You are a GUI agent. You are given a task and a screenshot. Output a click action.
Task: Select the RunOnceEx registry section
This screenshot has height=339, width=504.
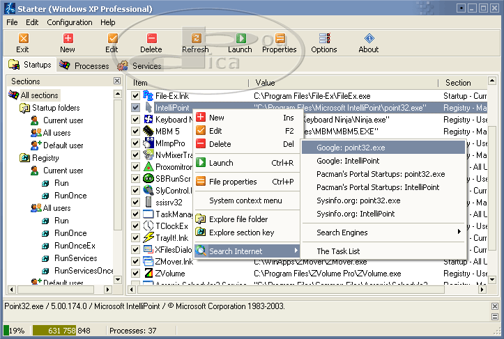click(x=75, y=246)
